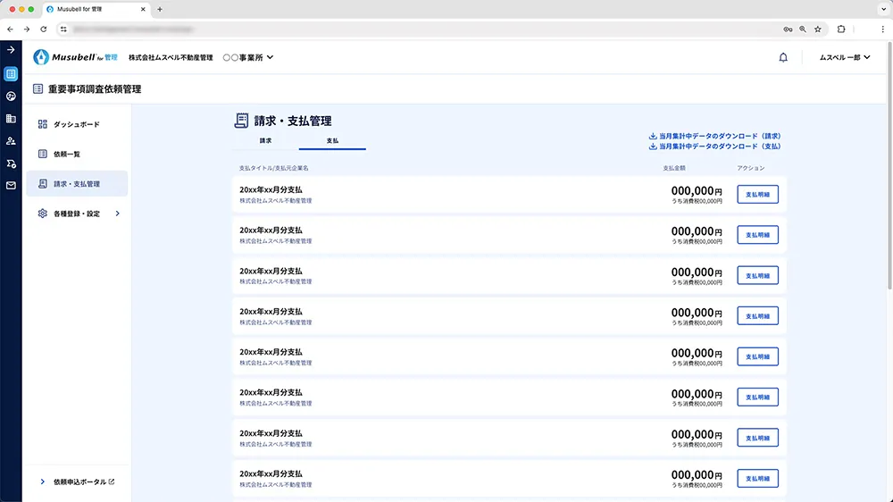Open the ムスベル 一郎 user menu
The image size is (893, 502).
844,57
